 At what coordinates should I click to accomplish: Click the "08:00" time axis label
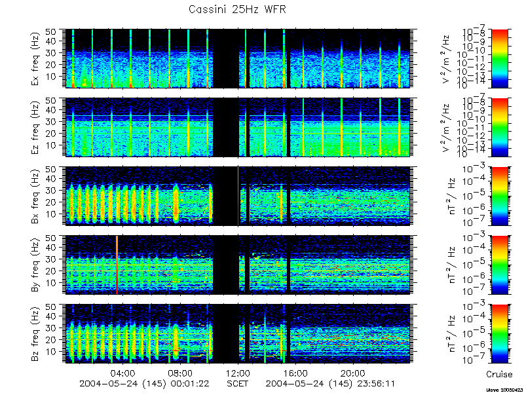coord(180,373)
